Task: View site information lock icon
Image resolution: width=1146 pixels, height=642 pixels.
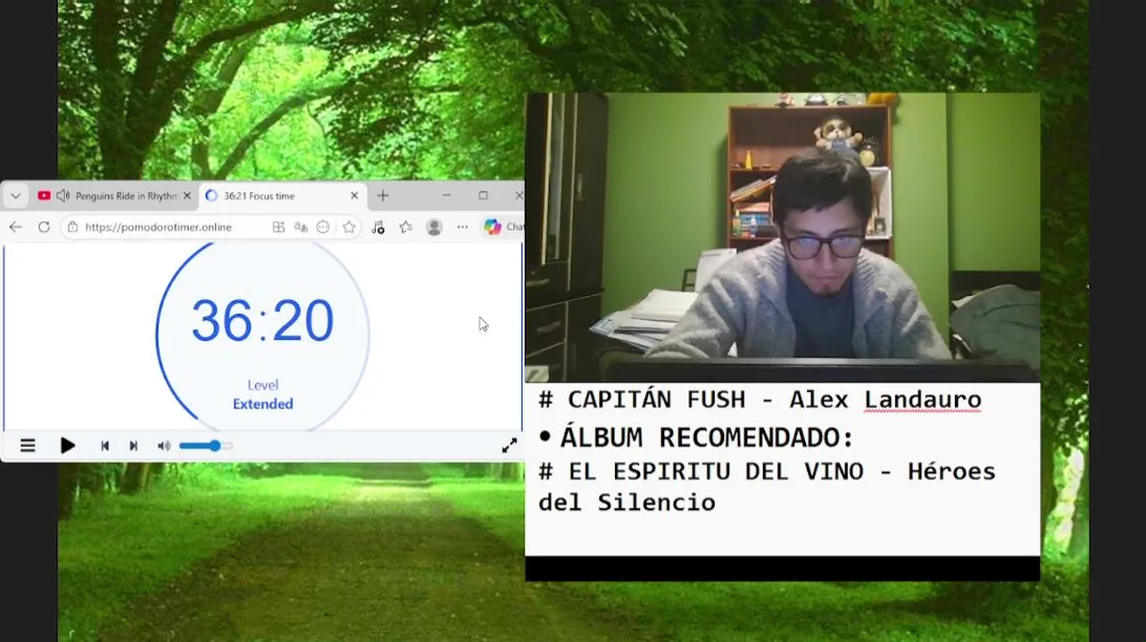Action: [72, 227]
